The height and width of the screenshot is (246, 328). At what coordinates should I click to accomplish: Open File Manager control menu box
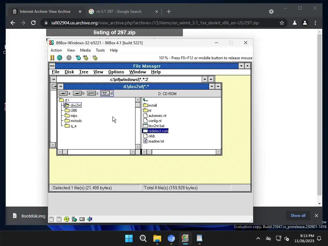pyautogui.click(x=52, y=66)
